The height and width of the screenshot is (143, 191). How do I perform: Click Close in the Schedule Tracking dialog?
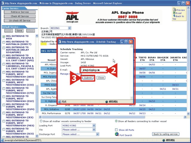coord(101,78)
